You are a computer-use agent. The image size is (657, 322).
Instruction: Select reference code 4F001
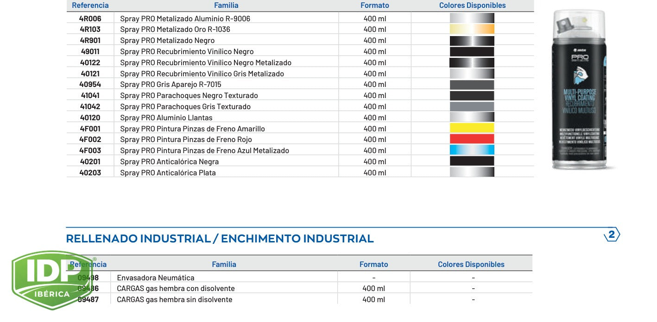(90, 129)
